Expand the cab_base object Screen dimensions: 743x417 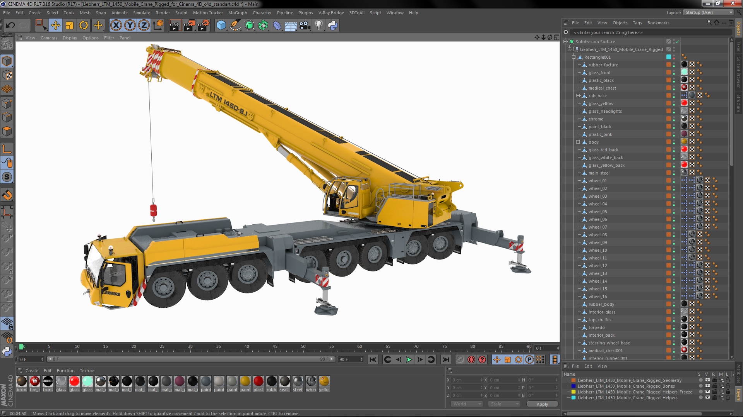click(x=578, y=96)
